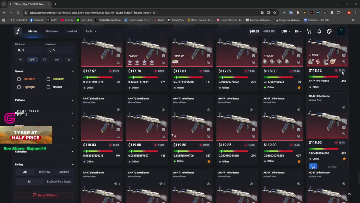Select Exclude Rare Items option
Viewport: 360px width, 203px height.
click(x=59, y=182)
